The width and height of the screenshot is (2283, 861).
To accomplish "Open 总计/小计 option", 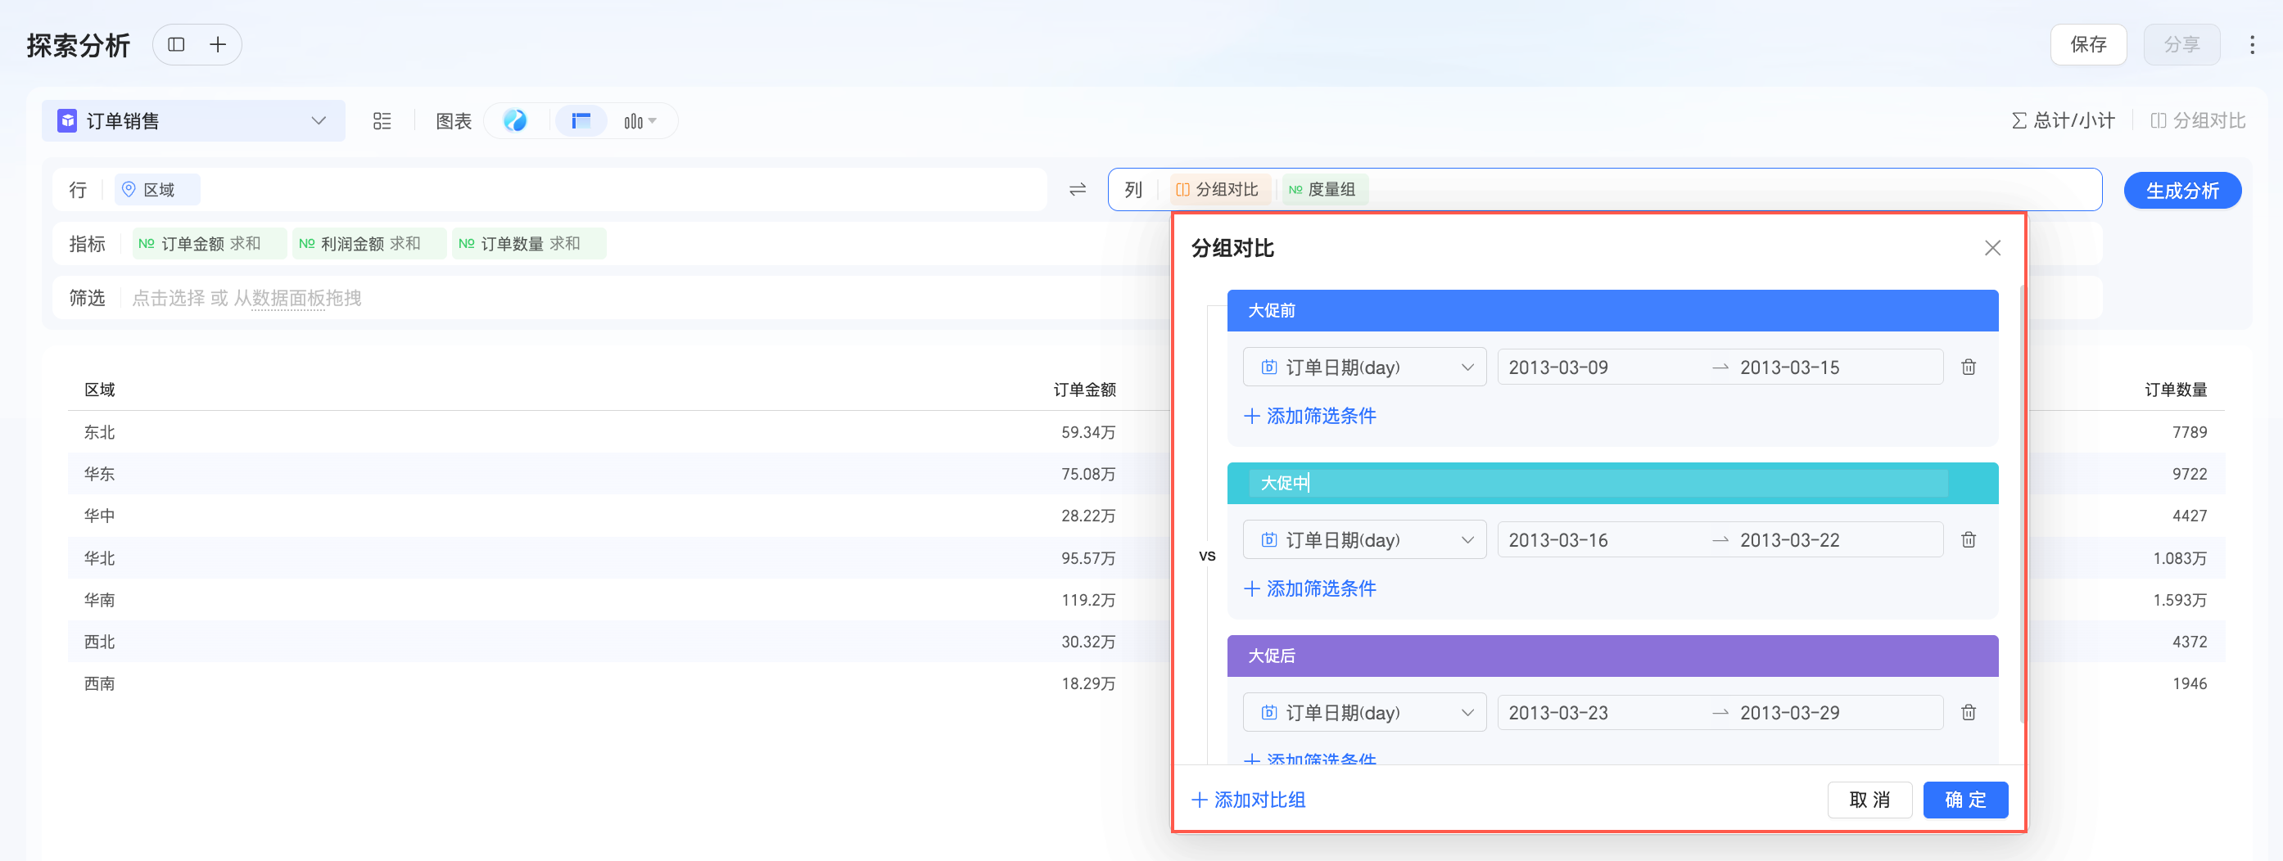I will coord(2063,120).
